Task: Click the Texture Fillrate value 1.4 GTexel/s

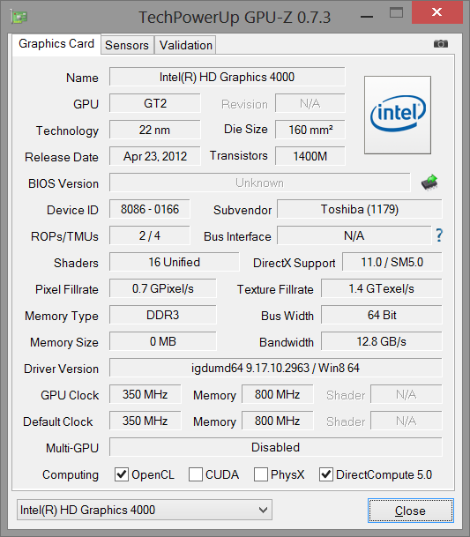Action: coord(382,288)
